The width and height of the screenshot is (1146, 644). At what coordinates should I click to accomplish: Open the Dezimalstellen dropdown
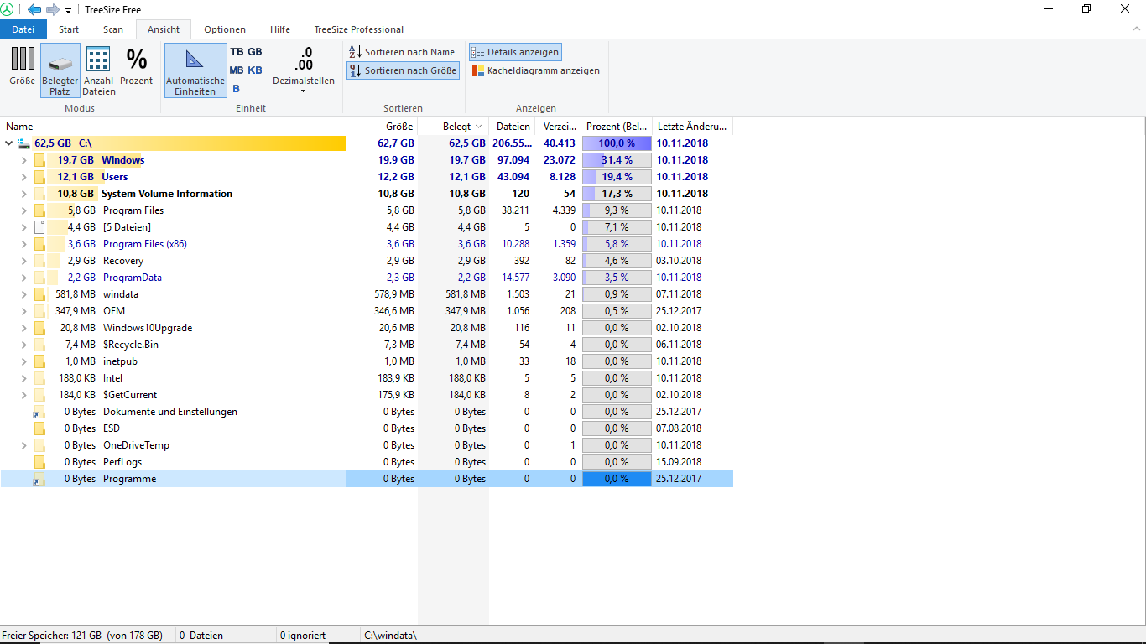[x=304, y=70]
